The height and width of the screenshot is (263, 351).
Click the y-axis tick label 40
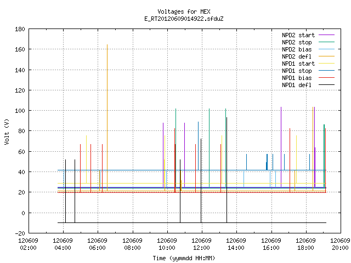click(21, 172)
